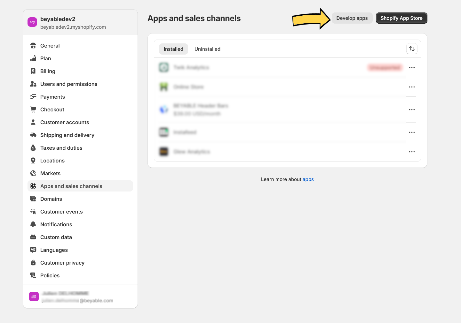Open Locations settings
This screenshot has height=323, width=461.
pos(80,161)
